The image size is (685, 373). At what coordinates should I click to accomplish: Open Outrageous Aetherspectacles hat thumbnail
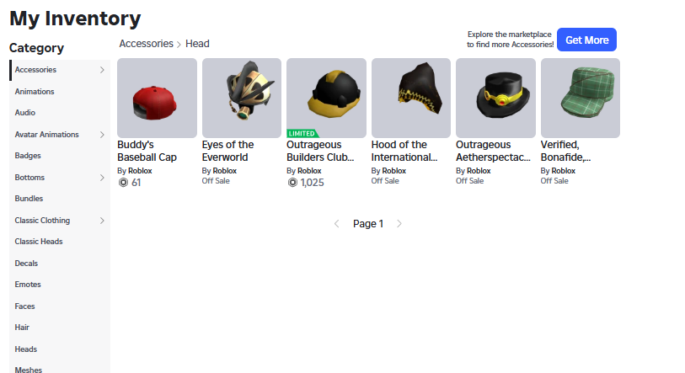pos(495,98)
